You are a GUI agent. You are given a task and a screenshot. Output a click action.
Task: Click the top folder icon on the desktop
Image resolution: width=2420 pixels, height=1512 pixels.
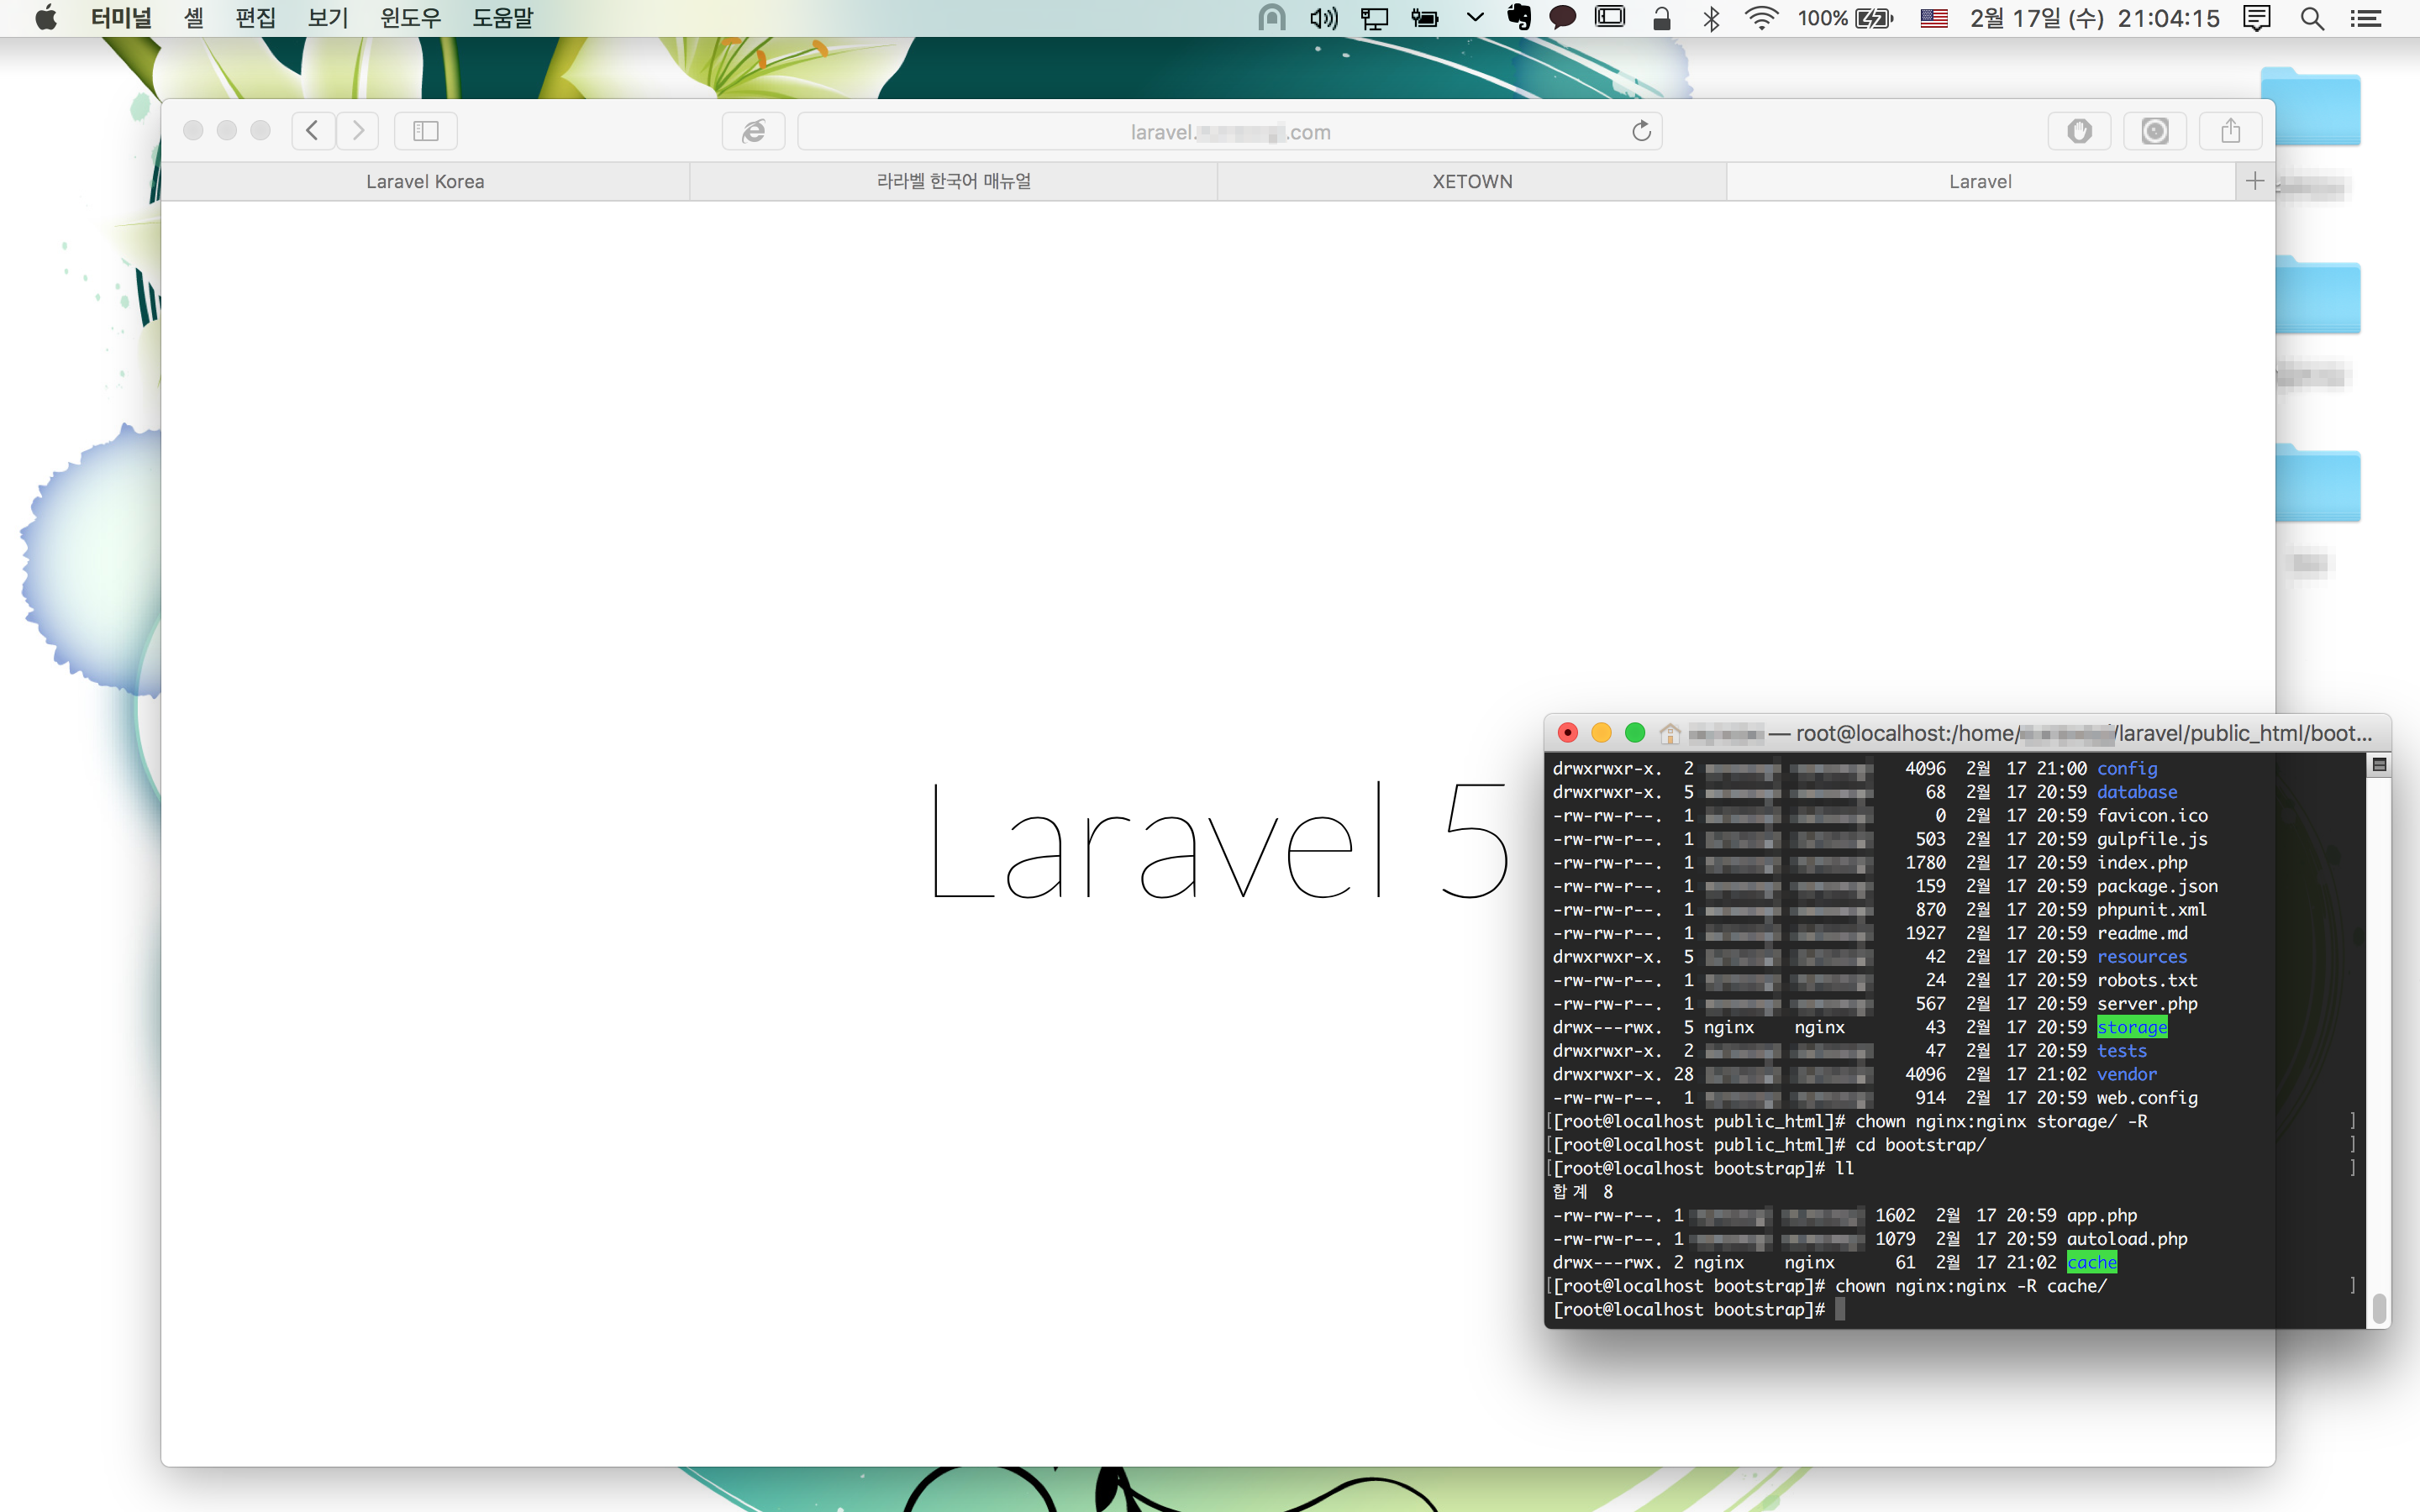[2311, 106]
